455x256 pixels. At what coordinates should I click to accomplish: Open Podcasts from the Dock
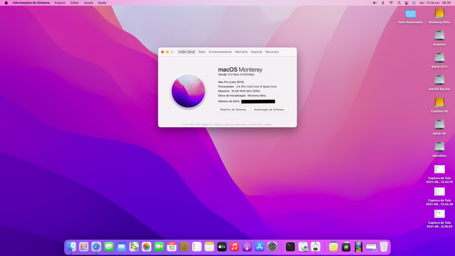point(247,247)
